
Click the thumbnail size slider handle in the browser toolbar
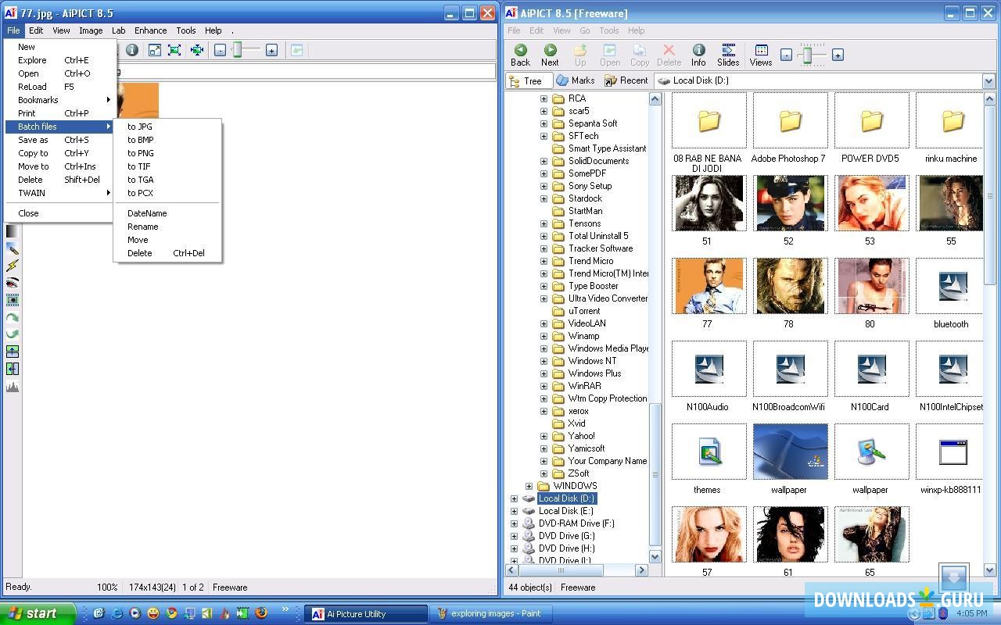[809, 55]
